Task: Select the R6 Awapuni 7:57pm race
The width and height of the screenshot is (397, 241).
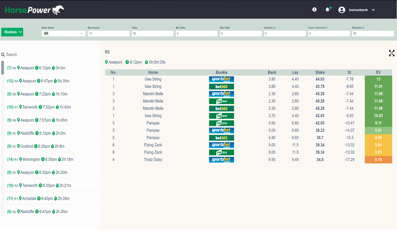Action: click(x=51, y=120)
